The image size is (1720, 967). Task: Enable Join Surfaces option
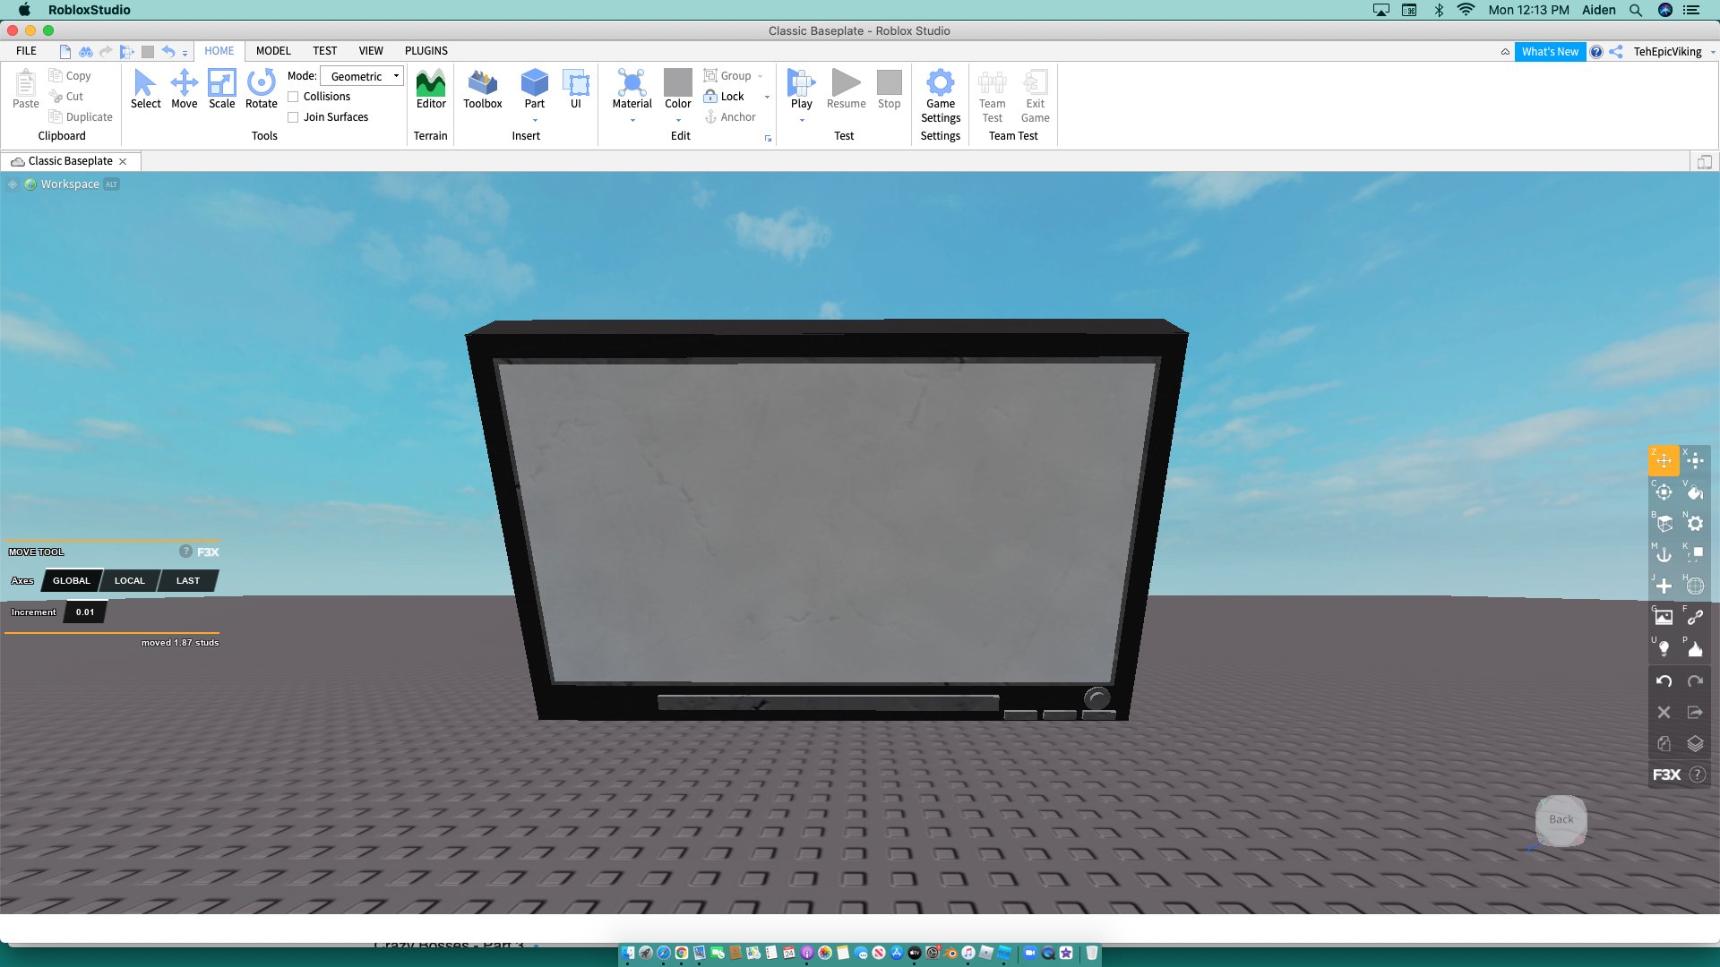294,116
